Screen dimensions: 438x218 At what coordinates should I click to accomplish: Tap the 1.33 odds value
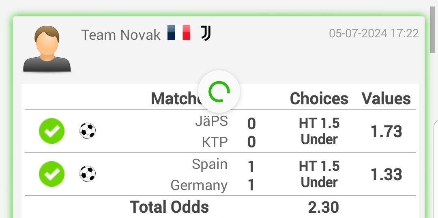(386, 175)
